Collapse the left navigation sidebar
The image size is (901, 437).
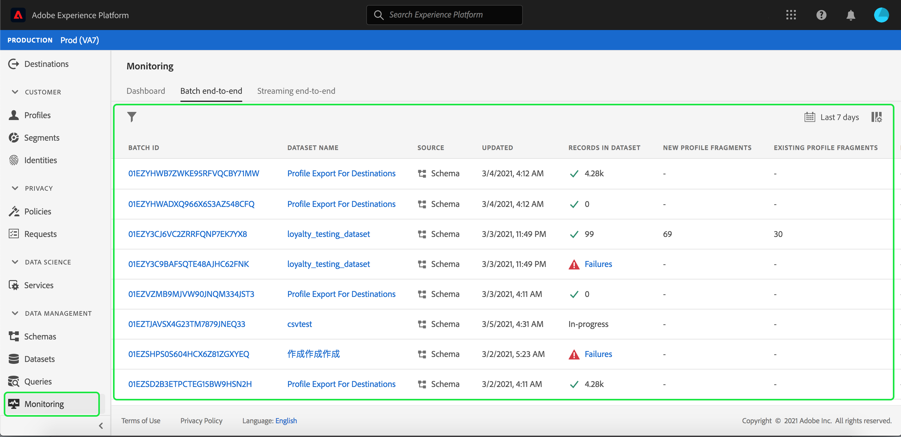point(101,425)
